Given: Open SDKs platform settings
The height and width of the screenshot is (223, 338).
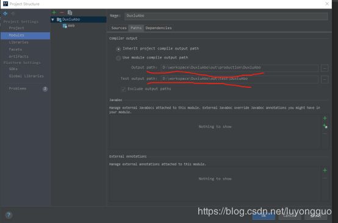Looking at the screenshot, I should click(13, 69).
